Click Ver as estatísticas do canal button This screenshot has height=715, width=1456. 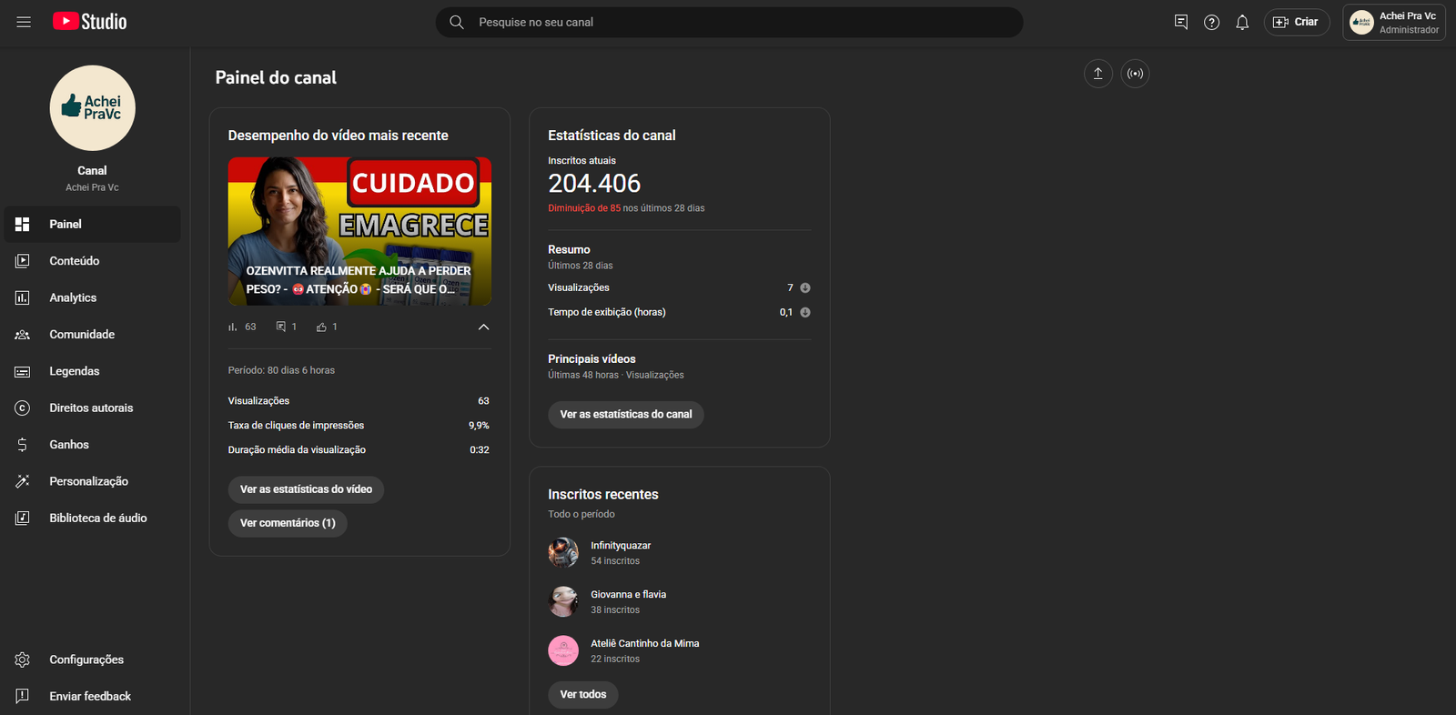(626, 415)
